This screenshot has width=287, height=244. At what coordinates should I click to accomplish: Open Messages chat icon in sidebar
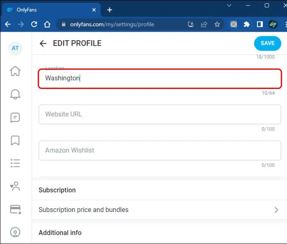(15, 118)
